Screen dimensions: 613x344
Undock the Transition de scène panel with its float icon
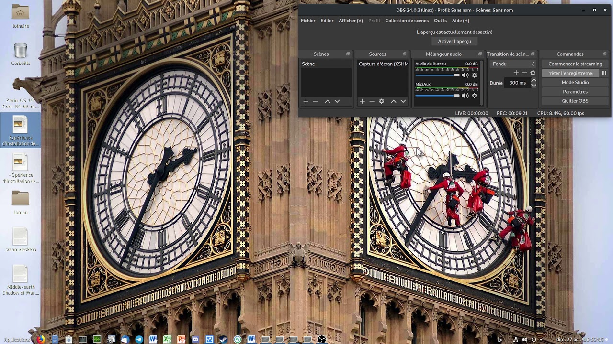coord(533,54)
